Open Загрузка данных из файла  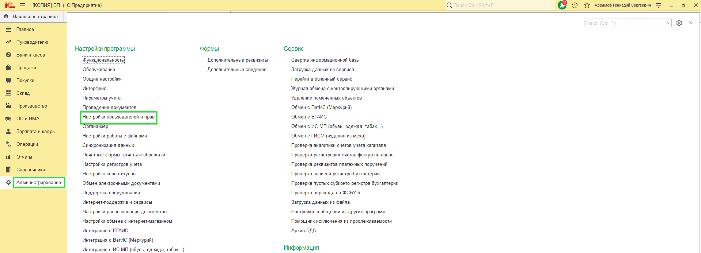click(x=321, y=202)
